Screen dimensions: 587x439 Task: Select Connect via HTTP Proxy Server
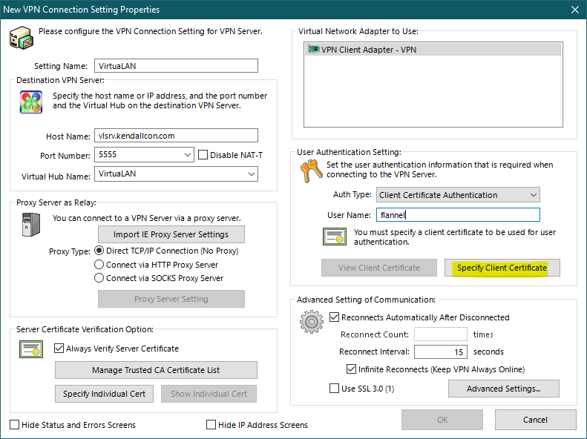tap(99, 265)
